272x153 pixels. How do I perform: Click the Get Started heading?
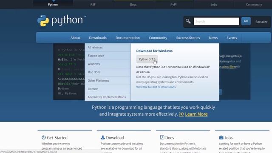click(57, 138)
